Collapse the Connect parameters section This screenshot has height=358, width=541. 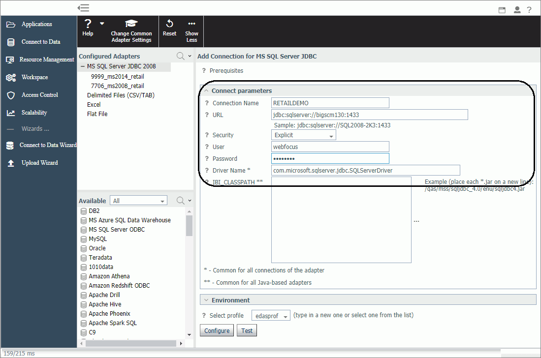(x=206, y=90)
